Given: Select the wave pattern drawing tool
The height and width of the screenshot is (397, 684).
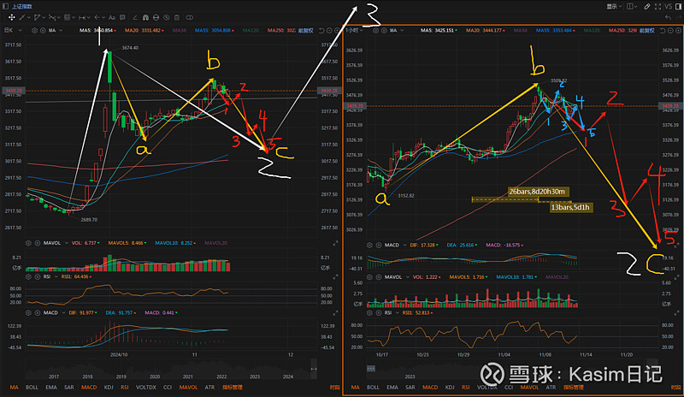Looking at the screenshot, I should tap(52, 17).
